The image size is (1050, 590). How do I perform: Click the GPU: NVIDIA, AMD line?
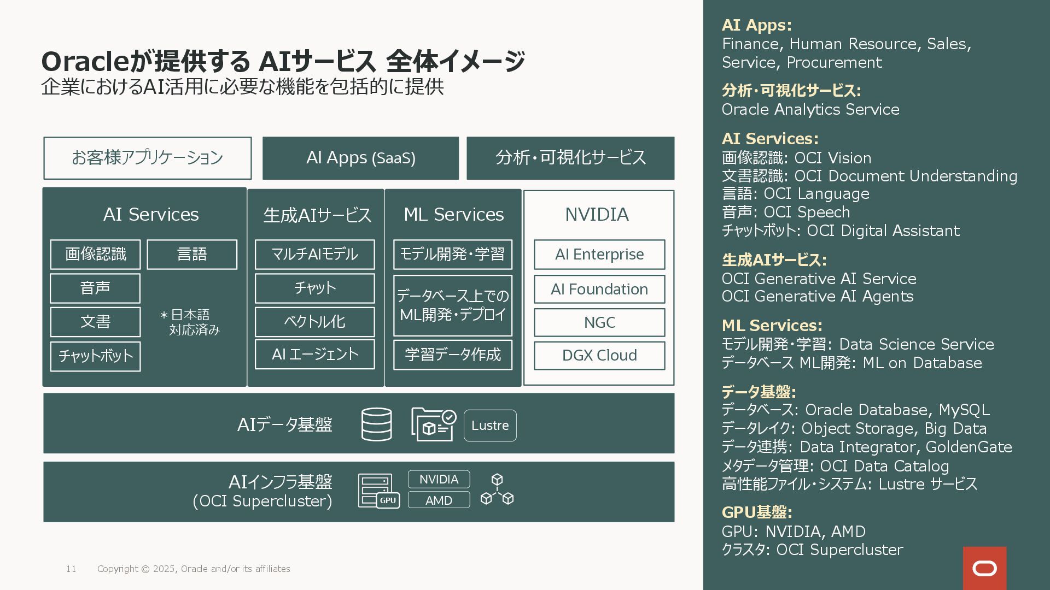(794, 532)
